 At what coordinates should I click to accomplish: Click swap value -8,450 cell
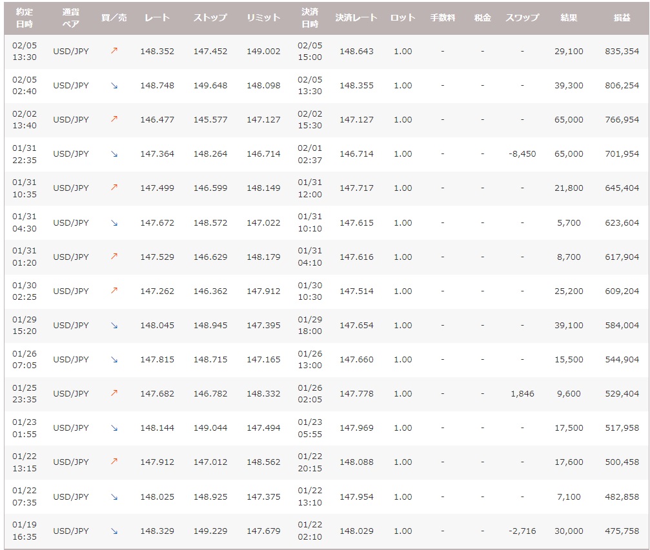(522, 154)
